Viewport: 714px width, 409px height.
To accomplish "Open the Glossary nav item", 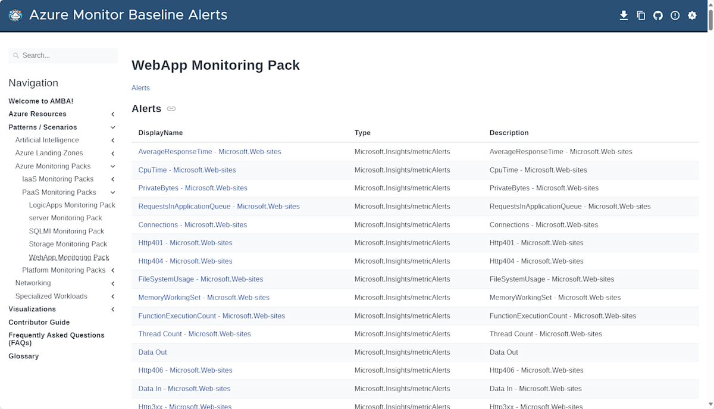I will [24, 356].
